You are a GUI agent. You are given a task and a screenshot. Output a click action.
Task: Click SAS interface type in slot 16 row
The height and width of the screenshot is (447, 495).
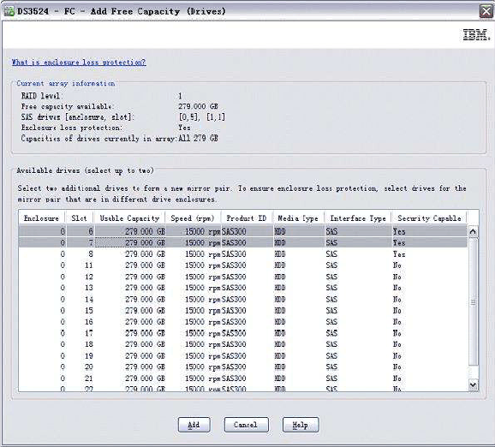tap(331, 322)
